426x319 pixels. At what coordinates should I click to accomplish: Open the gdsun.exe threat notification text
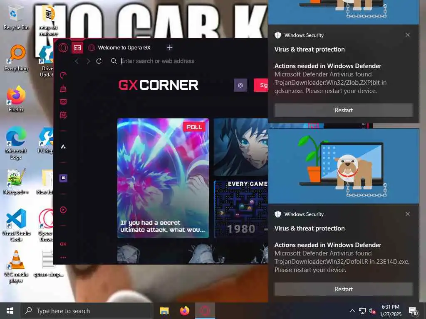330,79
